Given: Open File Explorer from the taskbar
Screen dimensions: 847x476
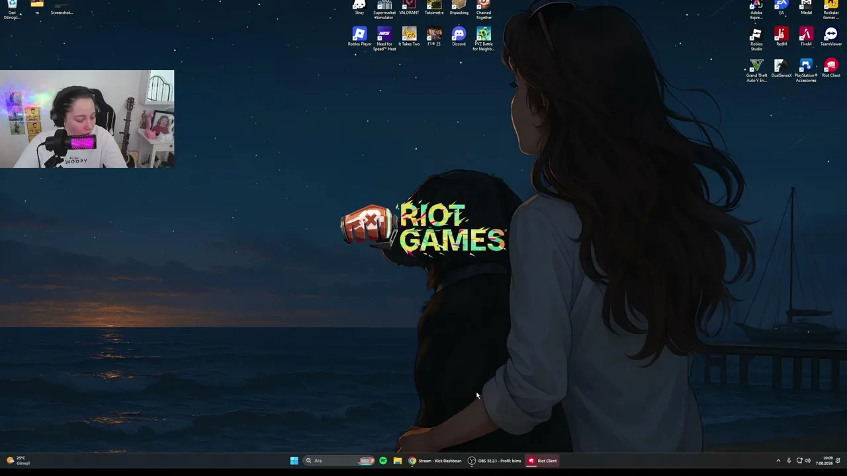Looking at the screenshot, I should (398, 461).
